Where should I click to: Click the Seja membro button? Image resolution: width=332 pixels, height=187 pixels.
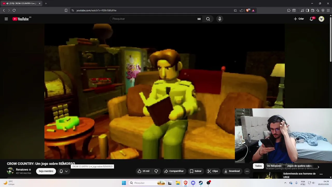tap(46, 171)
